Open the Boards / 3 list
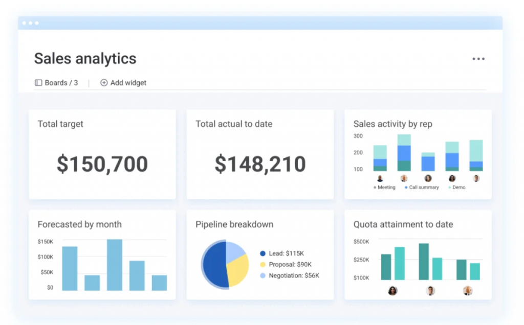Screen dimensions: 524x325 point(61,83)
